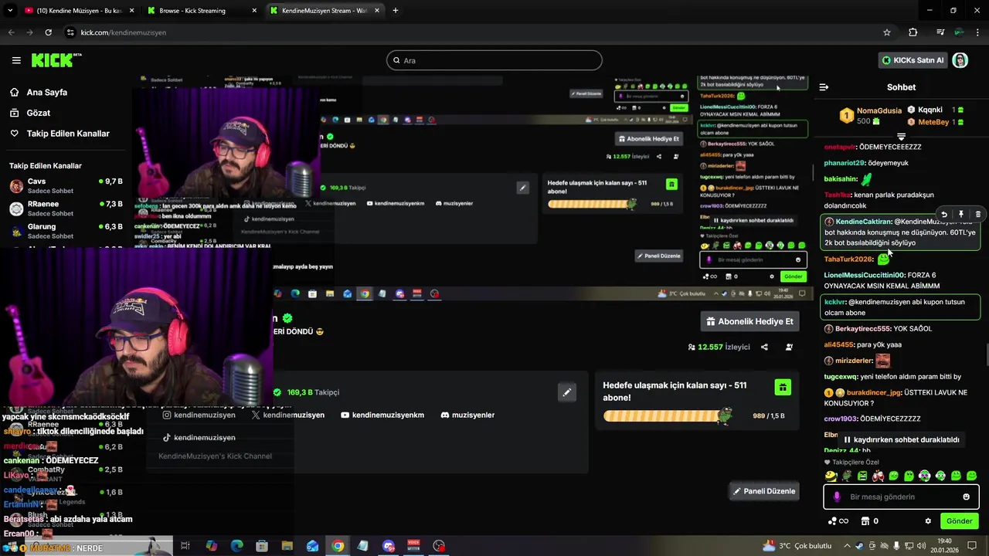This screenshot has height=556, width=989.
Task: Collapse the Sohbet chat panel
Action: coord(824,87)
